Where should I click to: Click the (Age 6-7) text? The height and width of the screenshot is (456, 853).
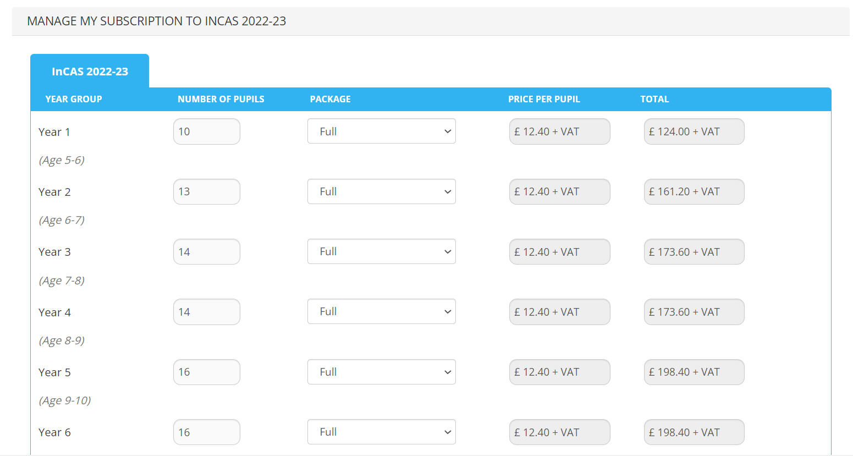[62, 220]
